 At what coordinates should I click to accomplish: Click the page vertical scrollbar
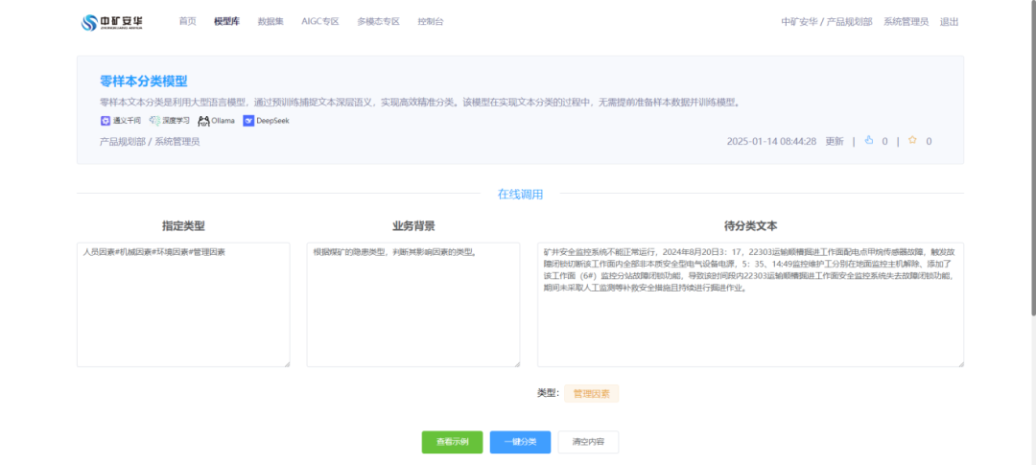pos(1032,158)
